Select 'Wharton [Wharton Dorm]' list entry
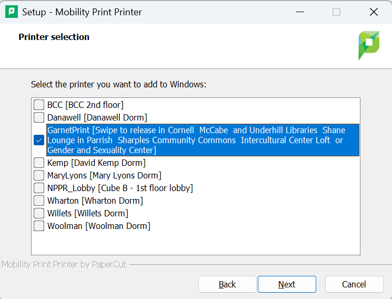The image size is (392, 299). [x=95, y=201]
